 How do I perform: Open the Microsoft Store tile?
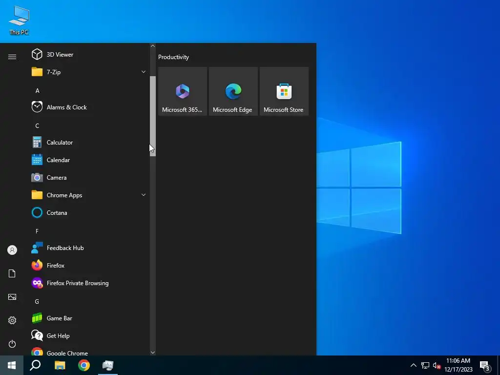coord(284,91)
